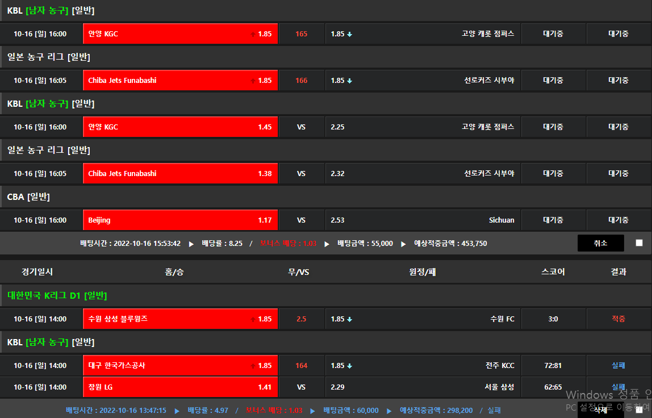Click down arrow beside 전주 KCC 1.85 odds
The image size is (652, 418).
pos(350,366)
